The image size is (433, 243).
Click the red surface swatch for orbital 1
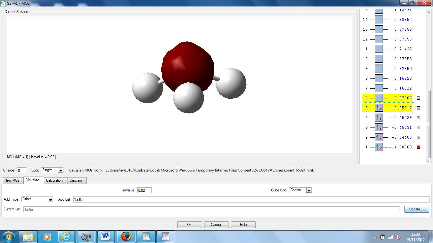pos(418,147)
